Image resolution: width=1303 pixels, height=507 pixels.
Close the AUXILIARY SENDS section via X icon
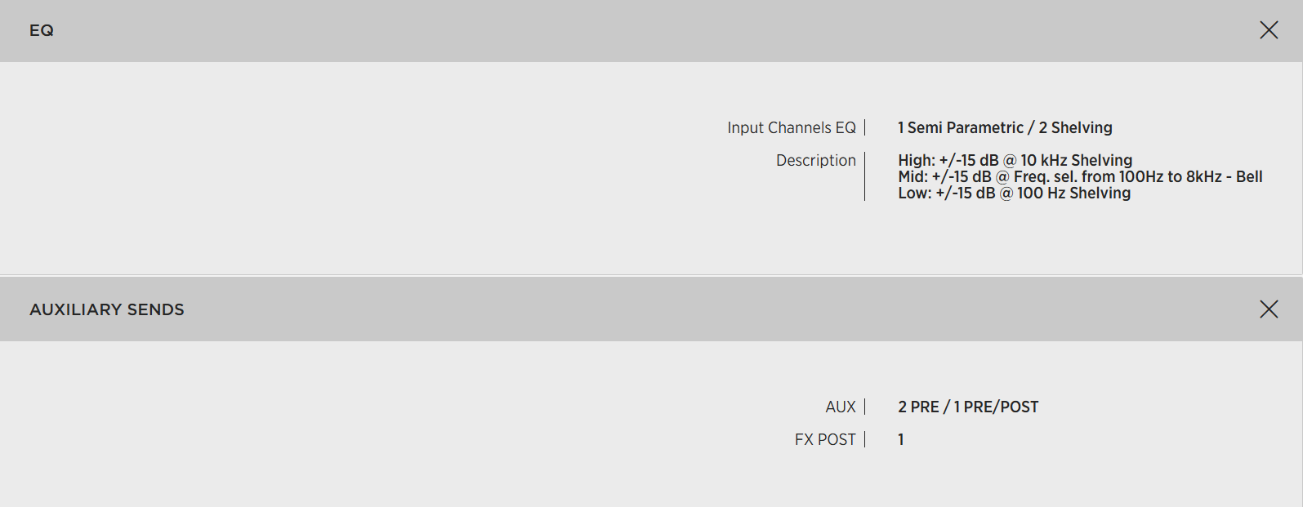pos(1269,309)
